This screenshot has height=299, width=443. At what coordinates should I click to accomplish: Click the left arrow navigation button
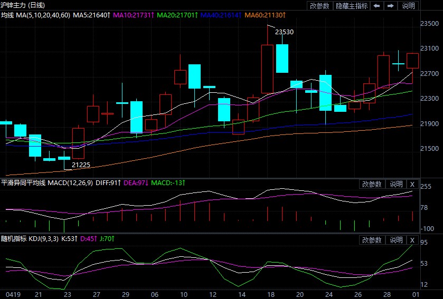click(376, 6)
